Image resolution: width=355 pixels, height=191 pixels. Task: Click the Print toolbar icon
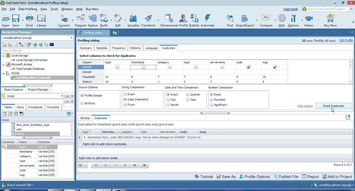(x=29, y=21)
